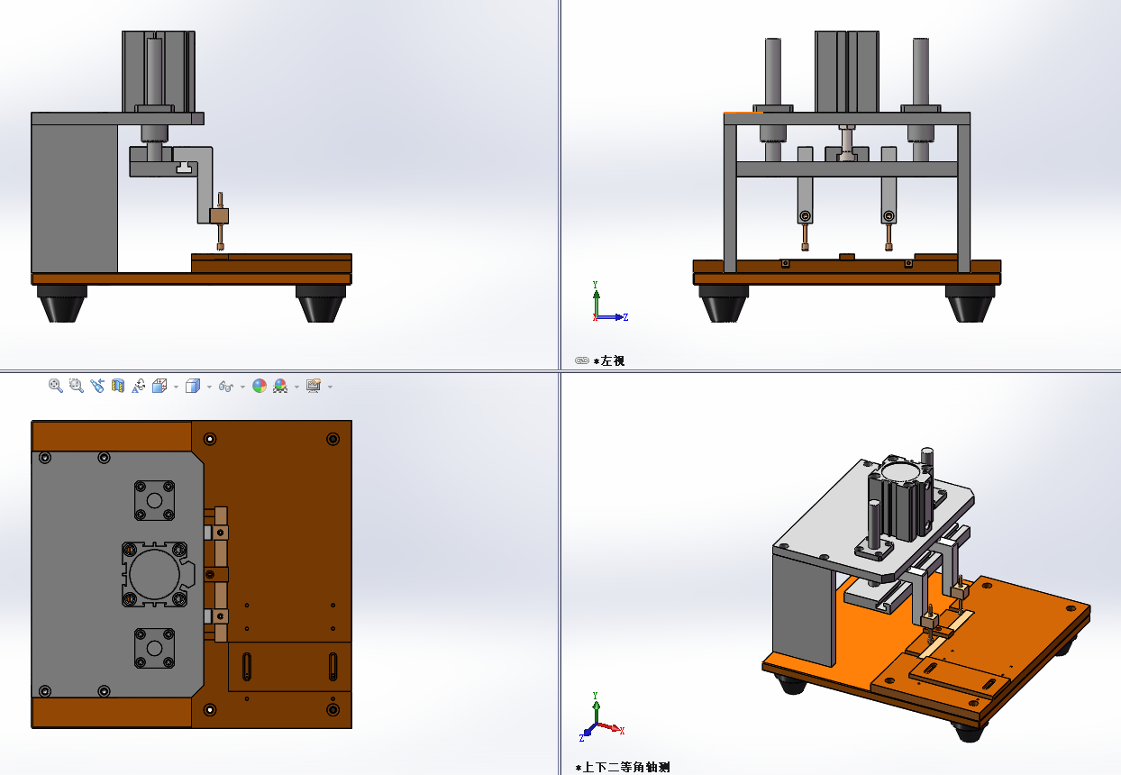Click the Edit Appearance color ball

(x=260, y=386)
